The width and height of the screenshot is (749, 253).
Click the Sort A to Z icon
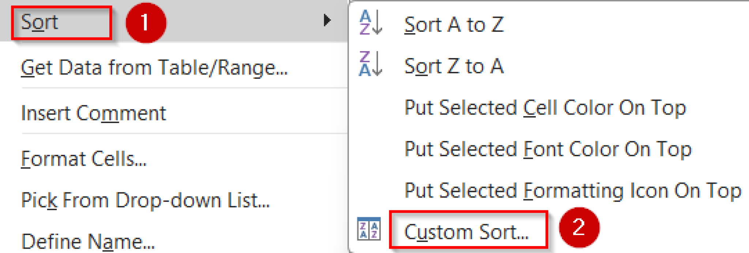tap(370, 23)
